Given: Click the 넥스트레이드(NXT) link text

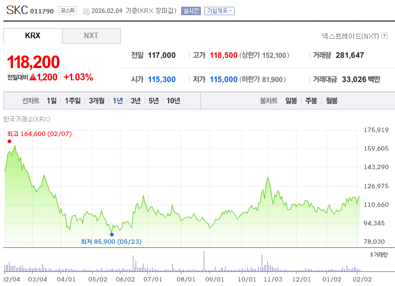Looking at the screenshot, I should [351, 36].
